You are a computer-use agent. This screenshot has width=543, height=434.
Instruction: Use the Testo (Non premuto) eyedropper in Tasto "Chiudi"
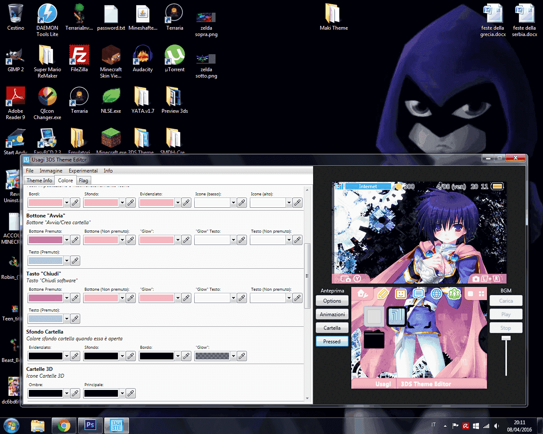[297, 298]
